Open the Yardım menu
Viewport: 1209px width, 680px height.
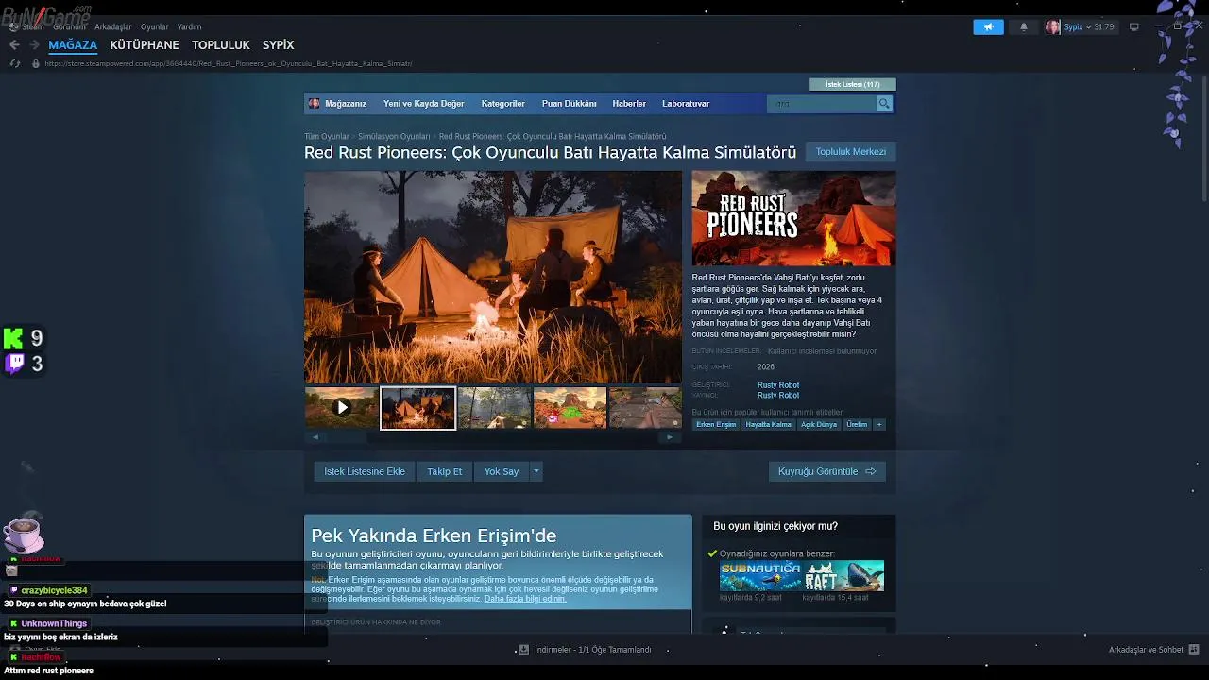[190, 26]
